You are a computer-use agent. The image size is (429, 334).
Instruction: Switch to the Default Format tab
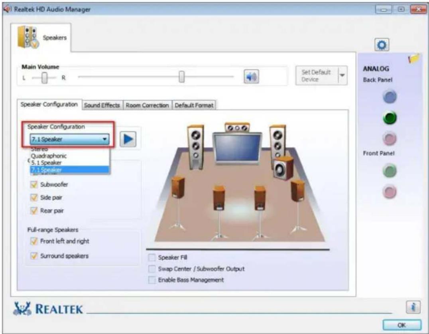(x=194, y=105)
